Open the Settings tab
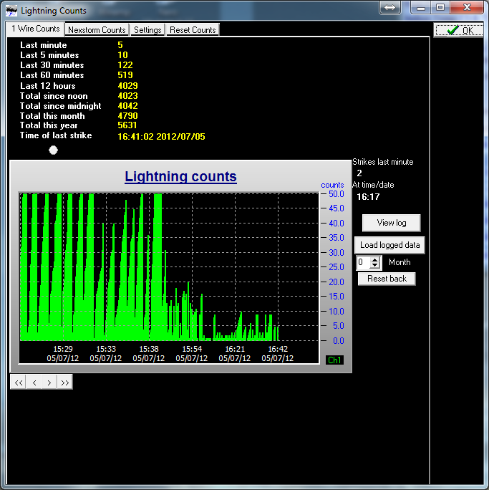The image size is (489, 490). (x=147, y=30)
